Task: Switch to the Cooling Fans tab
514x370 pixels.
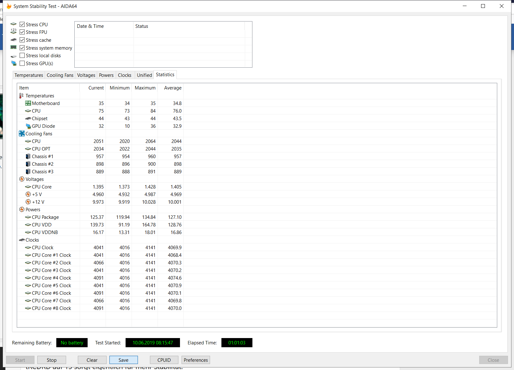Action: [x=60, y=75]
